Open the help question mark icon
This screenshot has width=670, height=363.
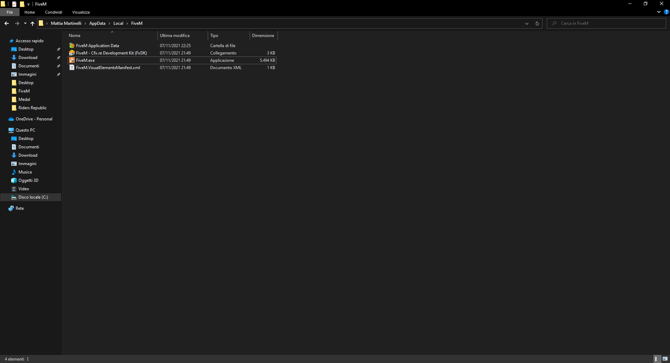coord(666,12)
